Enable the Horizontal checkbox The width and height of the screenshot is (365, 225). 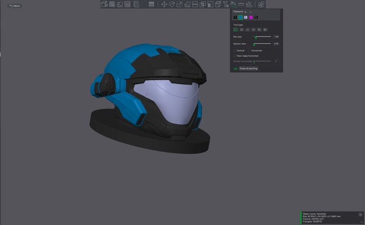pyautogui.click(x=249, y=50)
